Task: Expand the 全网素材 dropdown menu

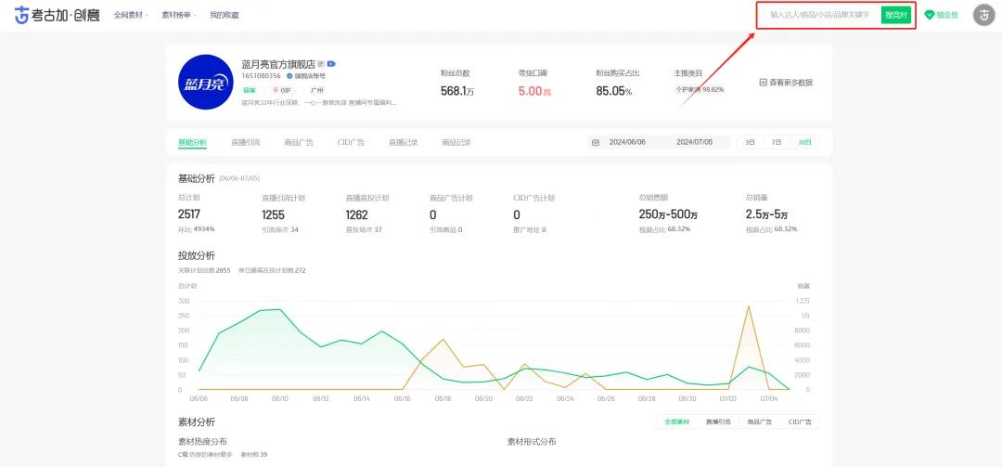Action: 131,15
